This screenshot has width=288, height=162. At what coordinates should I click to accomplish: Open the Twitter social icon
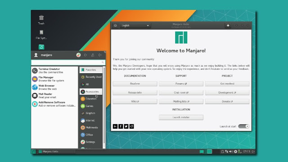[126, 126]
